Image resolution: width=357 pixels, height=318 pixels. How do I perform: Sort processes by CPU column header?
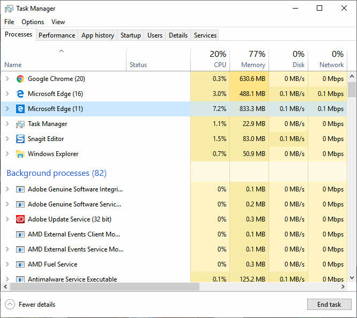click(x=210, y=59)
